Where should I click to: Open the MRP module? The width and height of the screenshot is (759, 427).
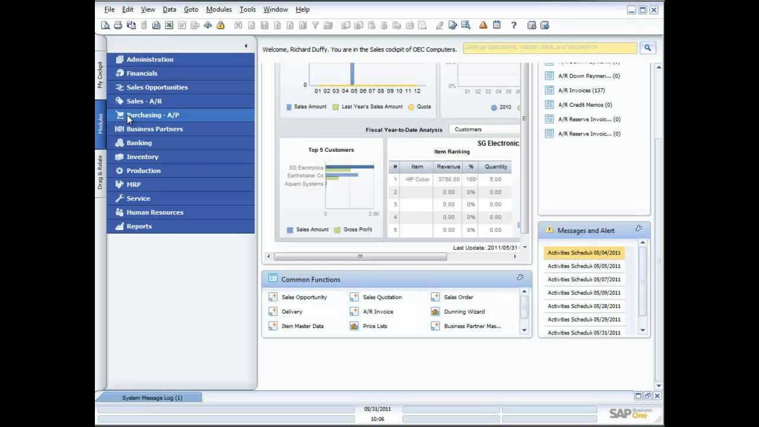[181, 184]
